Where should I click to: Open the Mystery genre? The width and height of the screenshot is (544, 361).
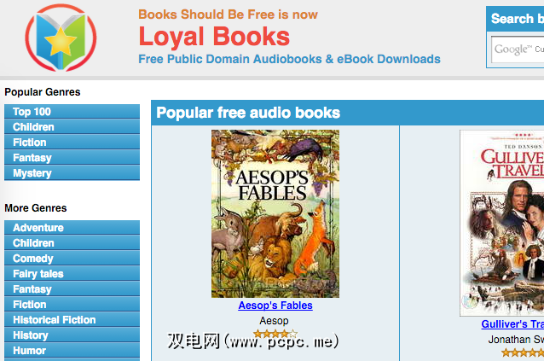pos(72,173)
